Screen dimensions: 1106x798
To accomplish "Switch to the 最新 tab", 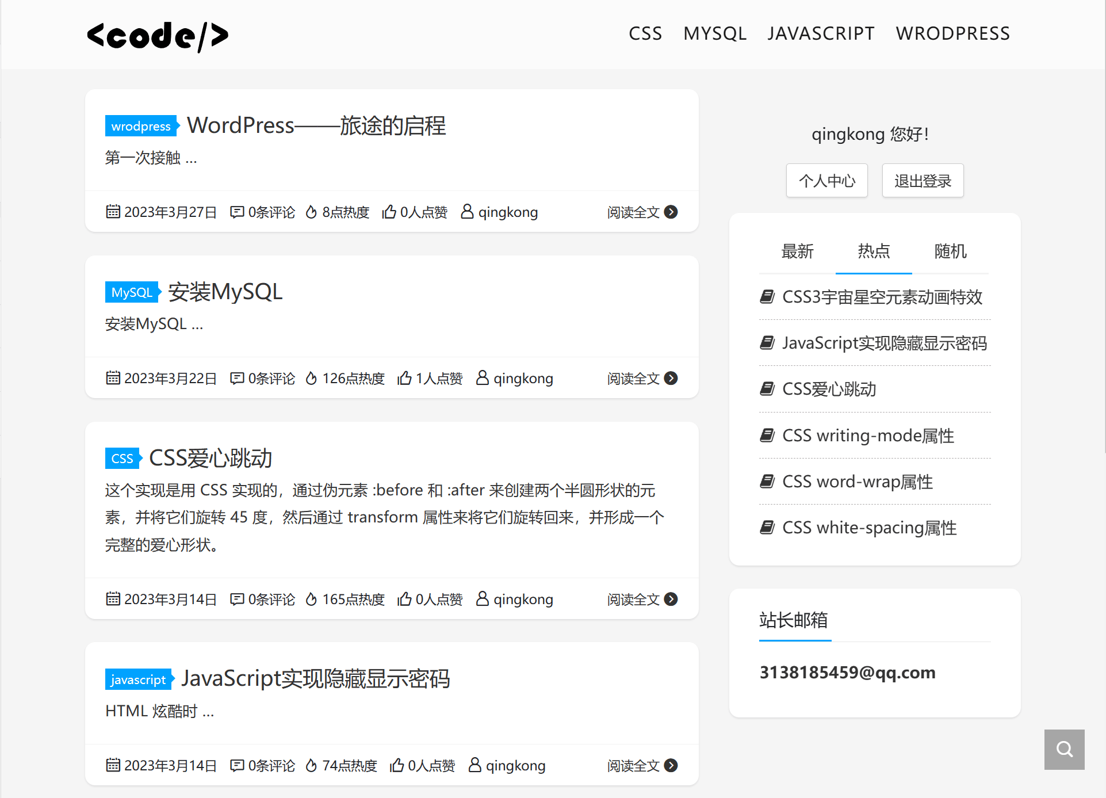I will [x=797, y=252].
